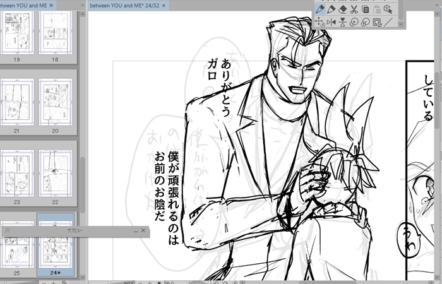Click the square mask swap icon
The height and width of the screenshot is (284, 442).
click(x=377, y=22)
